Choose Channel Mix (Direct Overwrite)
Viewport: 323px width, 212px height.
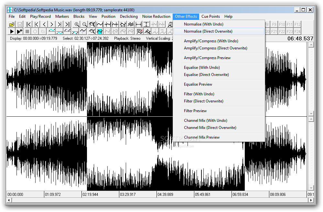(219, 128)
